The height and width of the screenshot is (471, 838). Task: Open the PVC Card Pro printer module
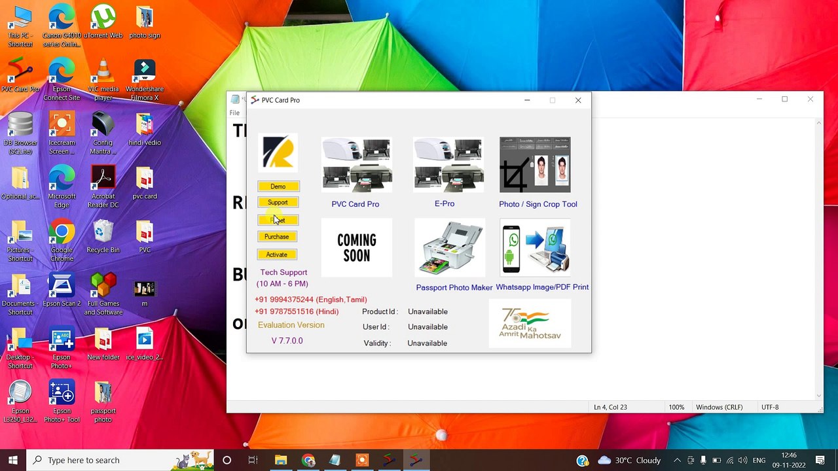357,165
